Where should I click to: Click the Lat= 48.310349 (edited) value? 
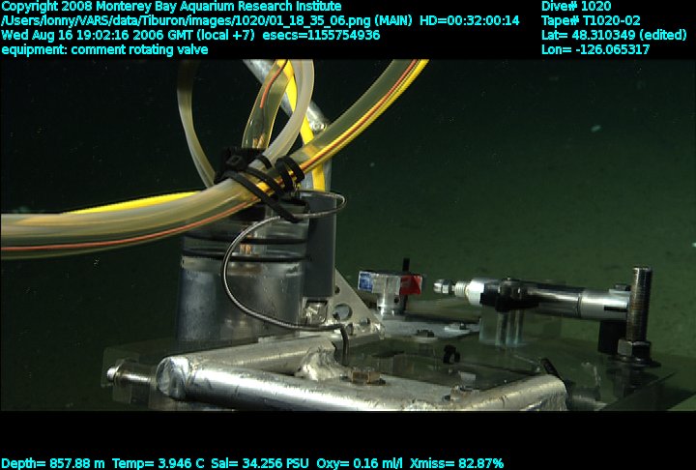(614, 36)
